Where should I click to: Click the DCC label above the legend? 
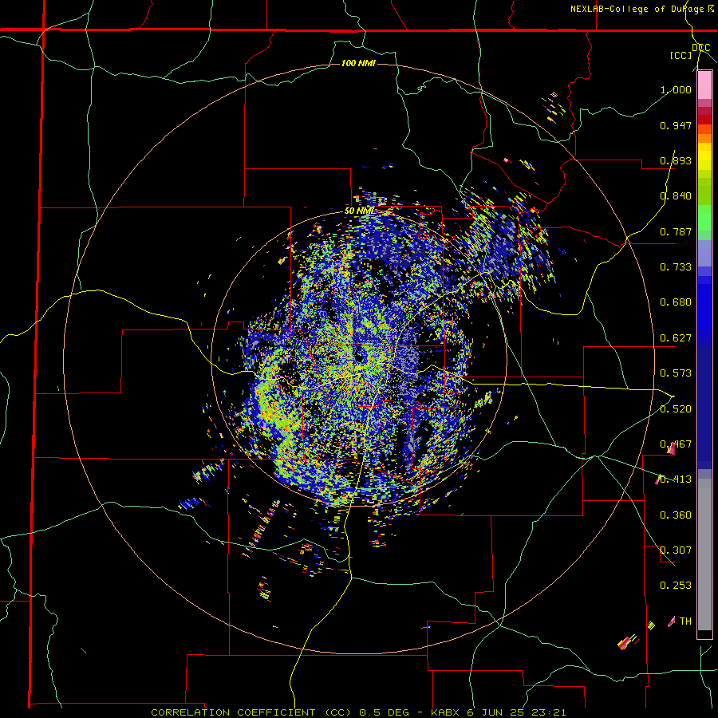point(700,48)
